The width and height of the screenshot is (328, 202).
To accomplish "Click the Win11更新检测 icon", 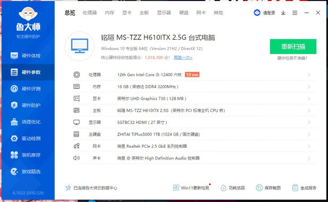I will (176, 188).
